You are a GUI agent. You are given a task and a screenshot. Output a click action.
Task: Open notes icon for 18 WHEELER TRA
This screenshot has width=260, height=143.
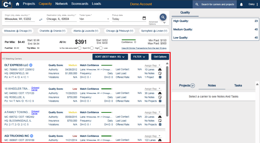(160, 97)
